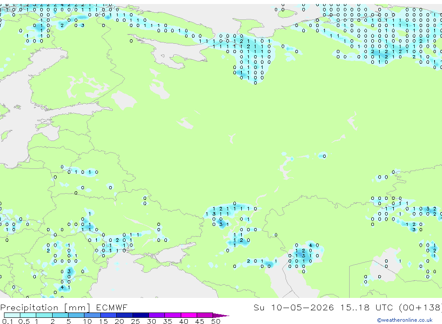
Task: Click the 10–15 mm blue legend swatch
Action: click(x=92, y=315)
